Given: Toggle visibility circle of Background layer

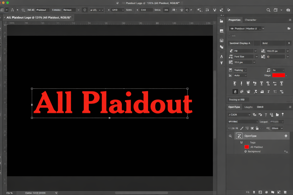Looking at the screenshot, I should [246, 151].
